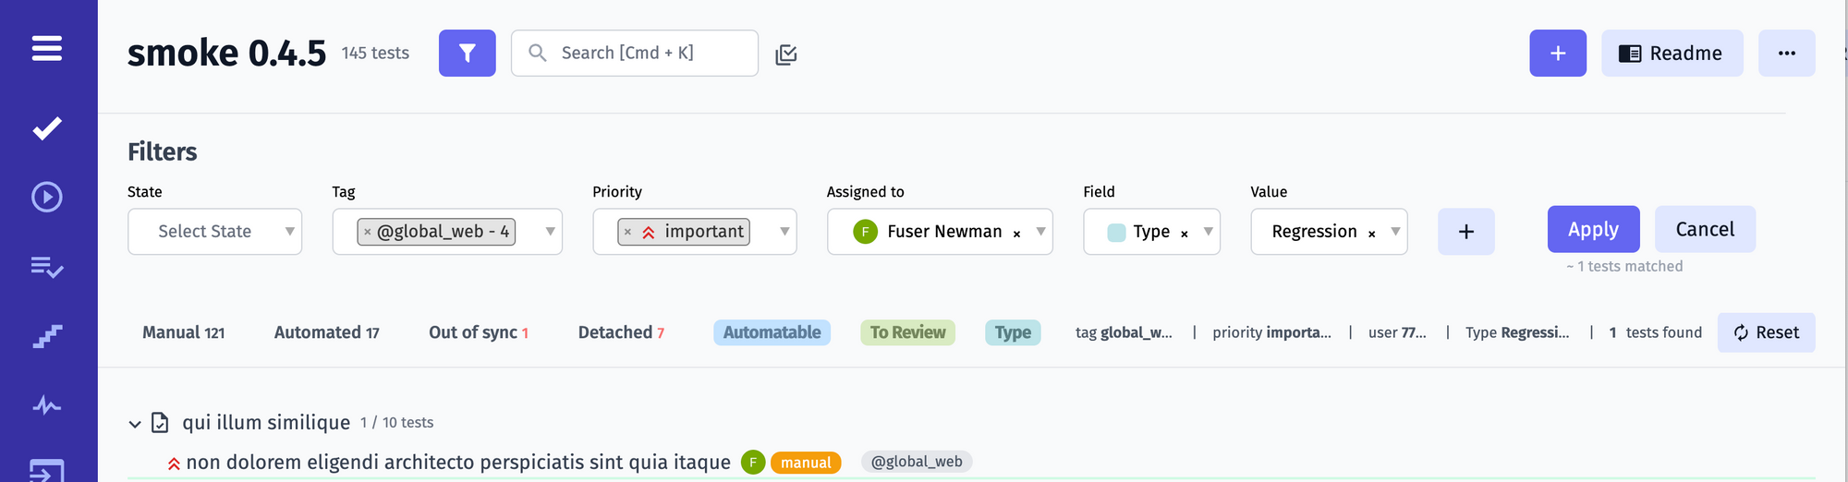The width and height of the screenshot is (1848, 482).
Task: Click the Type field color swatch
Action: [x=1116, y=233]
